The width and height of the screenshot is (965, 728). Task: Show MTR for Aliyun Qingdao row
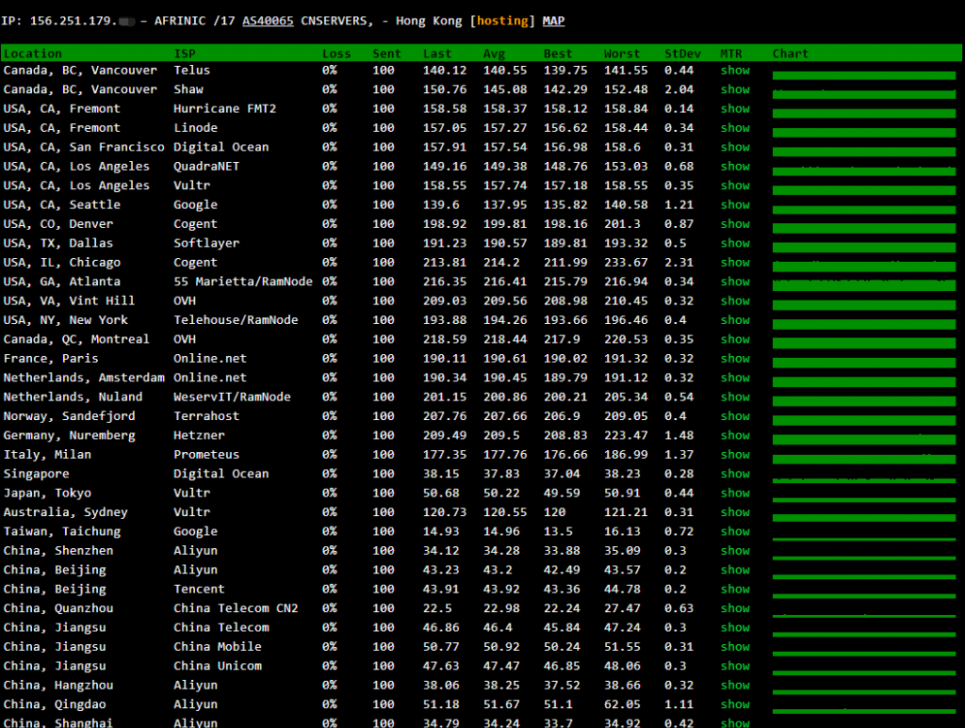(735, 704)
